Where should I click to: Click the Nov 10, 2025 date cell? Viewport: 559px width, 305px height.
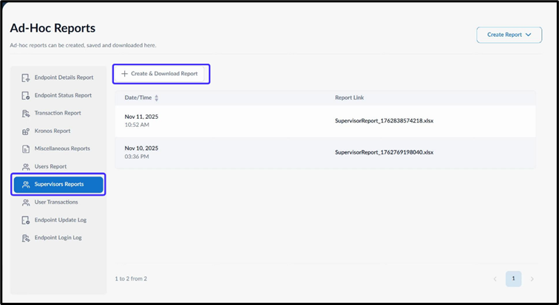click(141, 148)
